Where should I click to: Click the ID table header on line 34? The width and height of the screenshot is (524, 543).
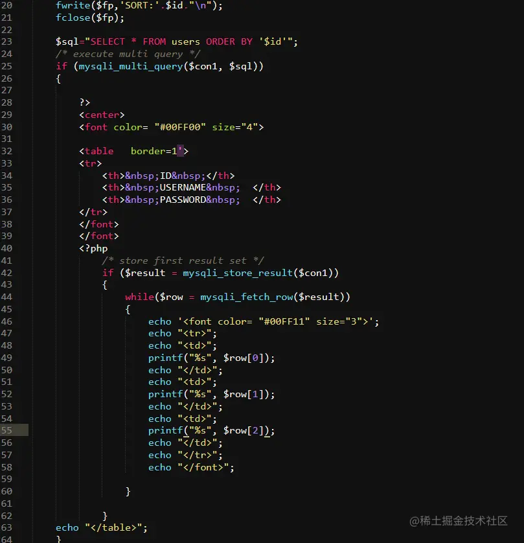click(x=165, y=176)
